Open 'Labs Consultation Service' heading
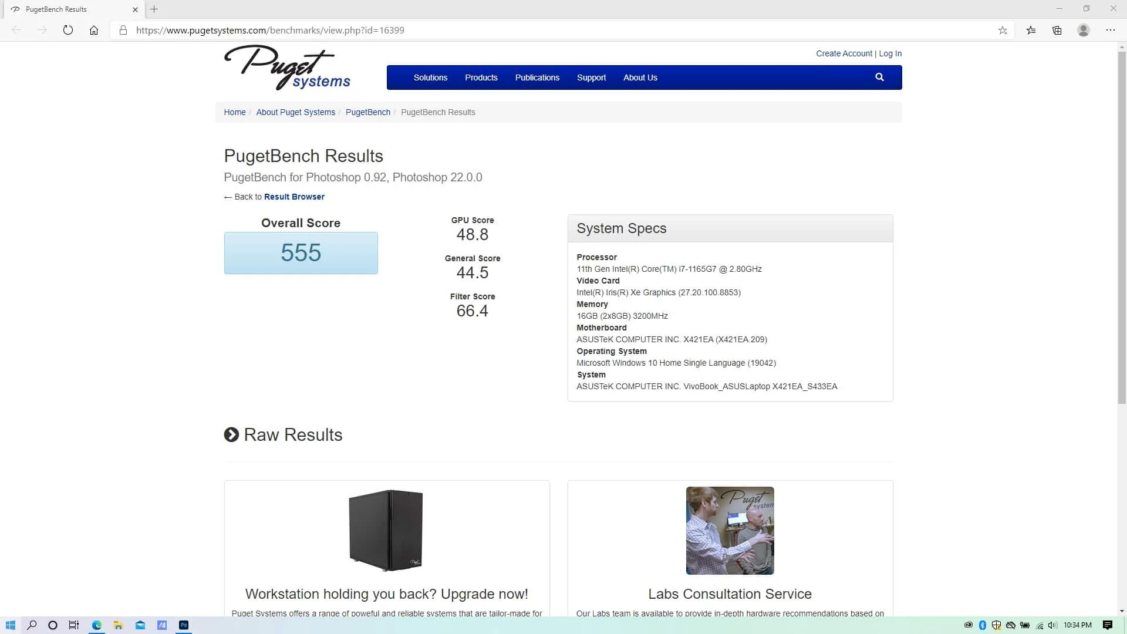Screen dimensions: 1127x634 click(730, 594)
